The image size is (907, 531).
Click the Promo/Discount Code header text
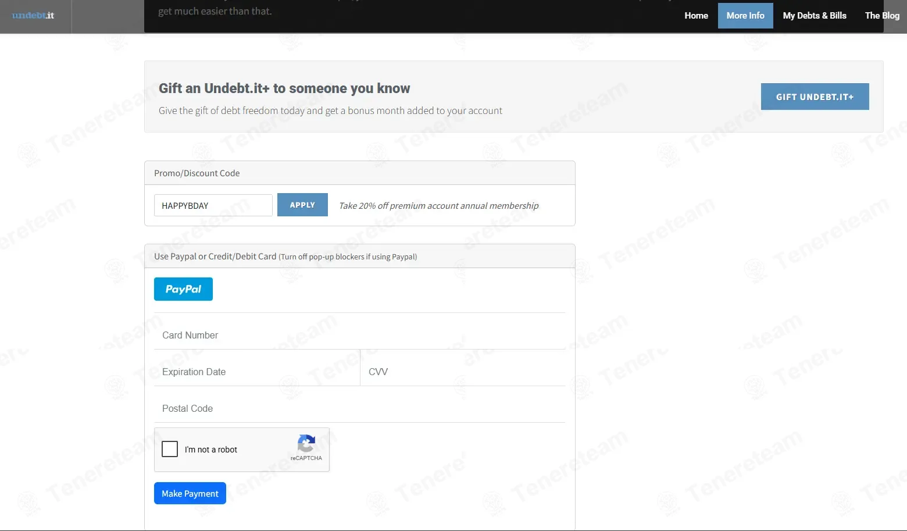click(x=197, y=173)
